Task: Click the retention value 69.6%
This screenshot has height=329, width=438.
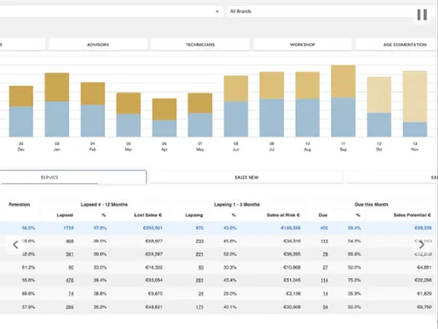Action: point(28,294)
